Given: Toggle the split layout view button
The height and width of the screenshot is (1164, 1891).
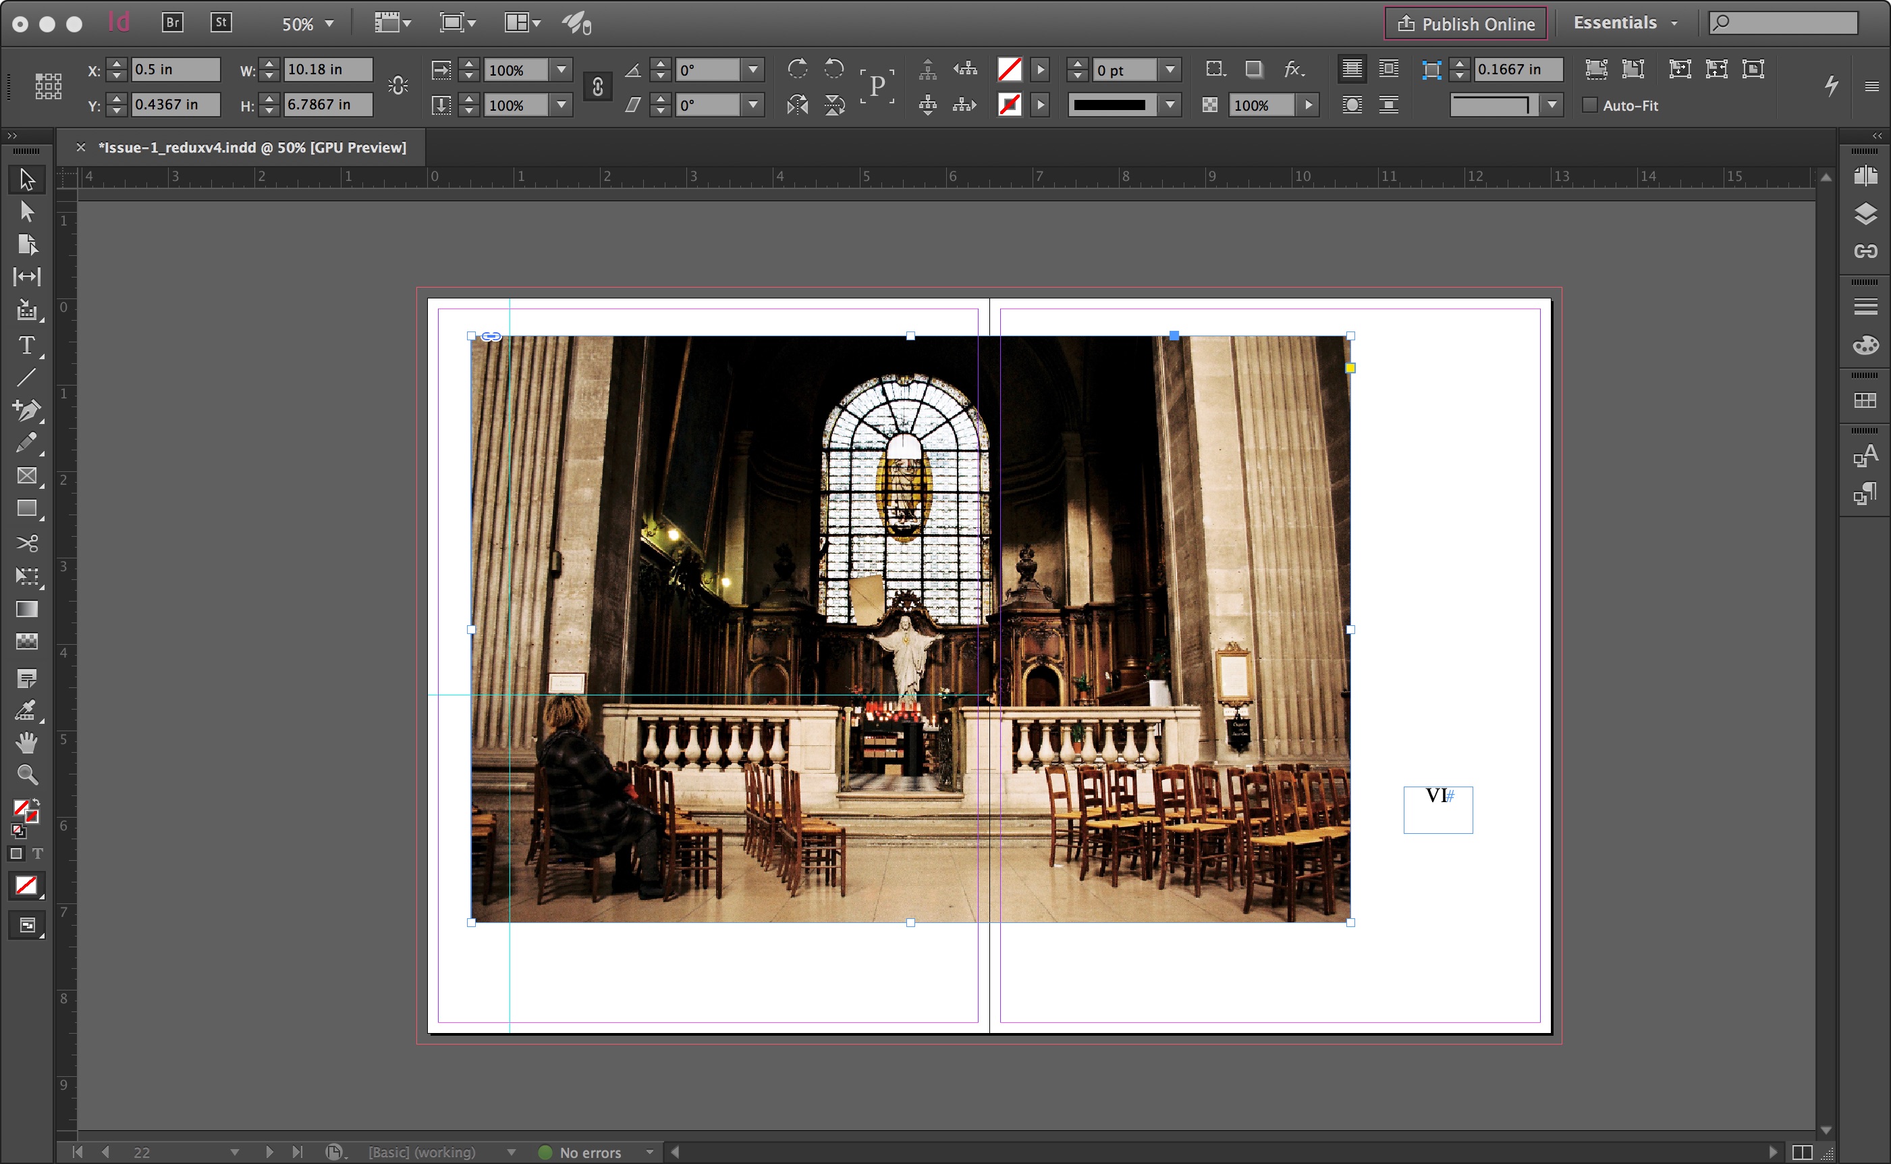Looking at the screenshot, I should 1802,1153.
